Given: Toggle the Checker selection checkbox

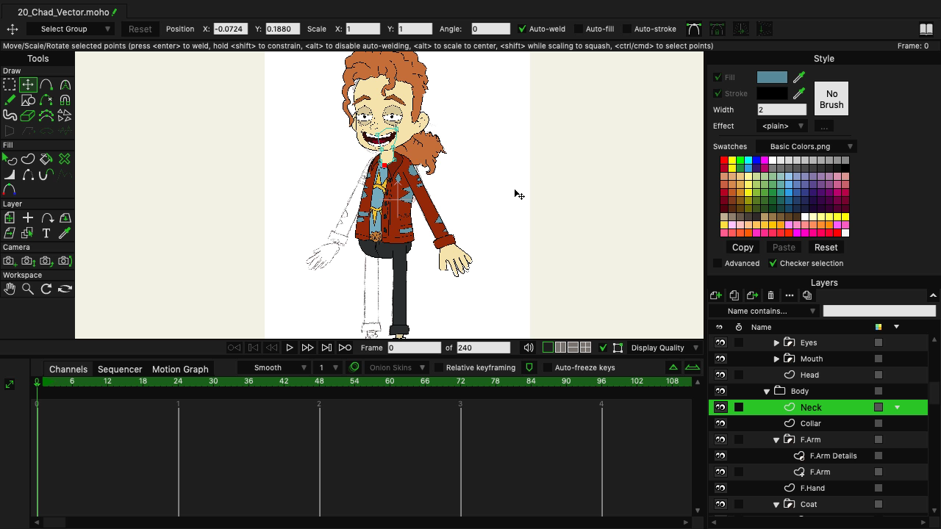Looking at the screenshot, I should click(773, 263).
